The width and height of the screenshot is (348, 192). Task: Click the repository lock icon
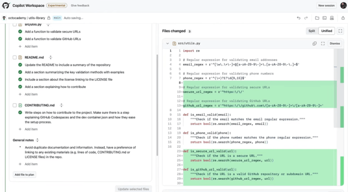coord(49,18)
